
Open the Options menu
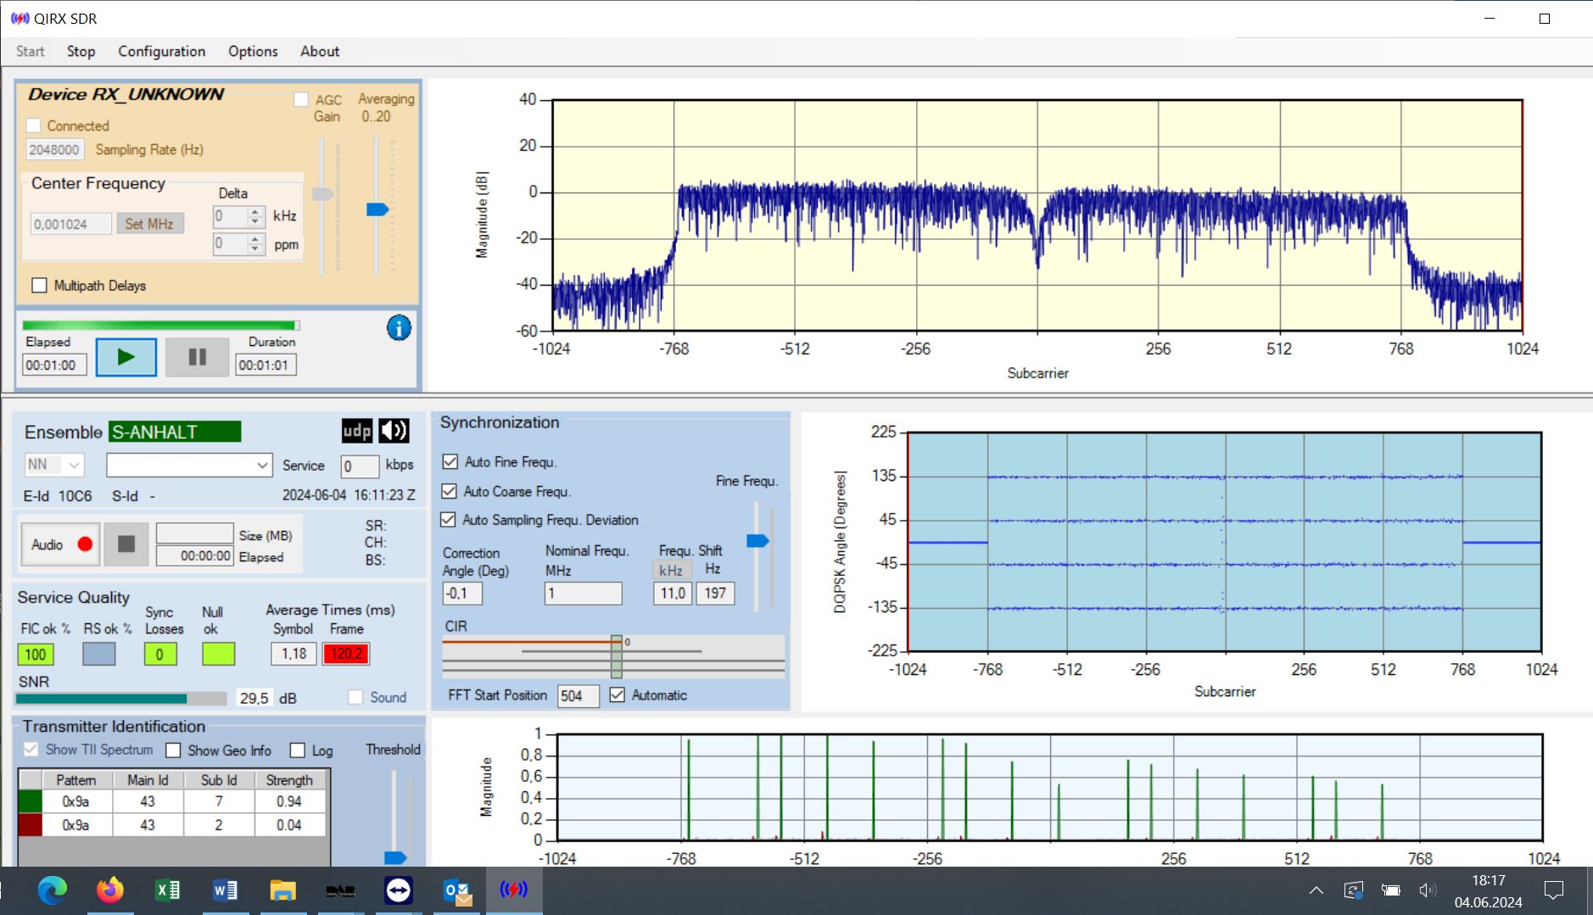point(253,51)
